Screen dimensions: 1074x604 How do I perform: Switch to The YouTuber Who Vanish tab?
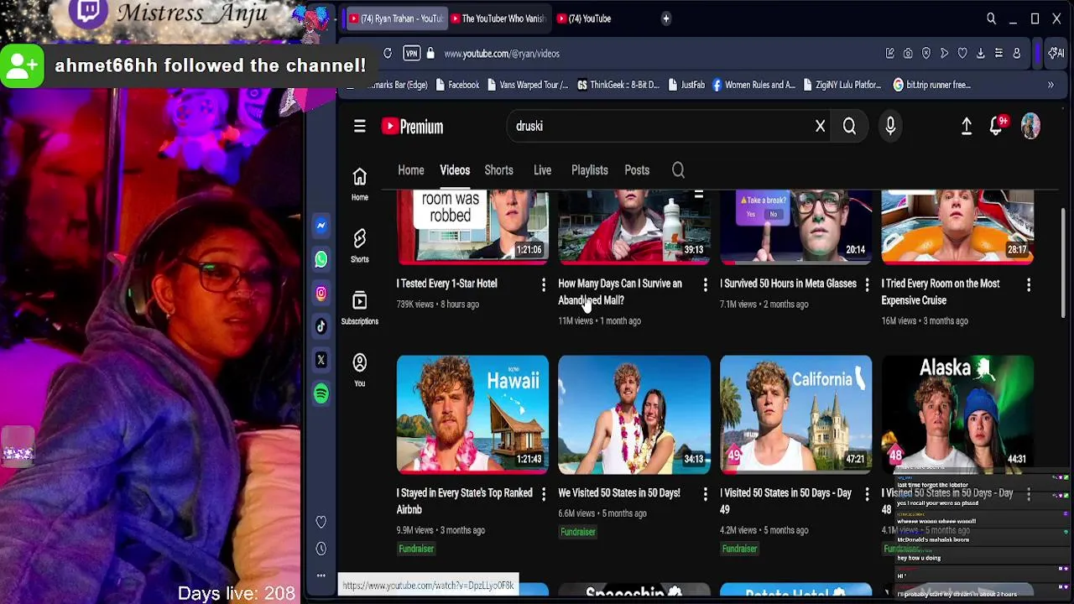point(498,18)
